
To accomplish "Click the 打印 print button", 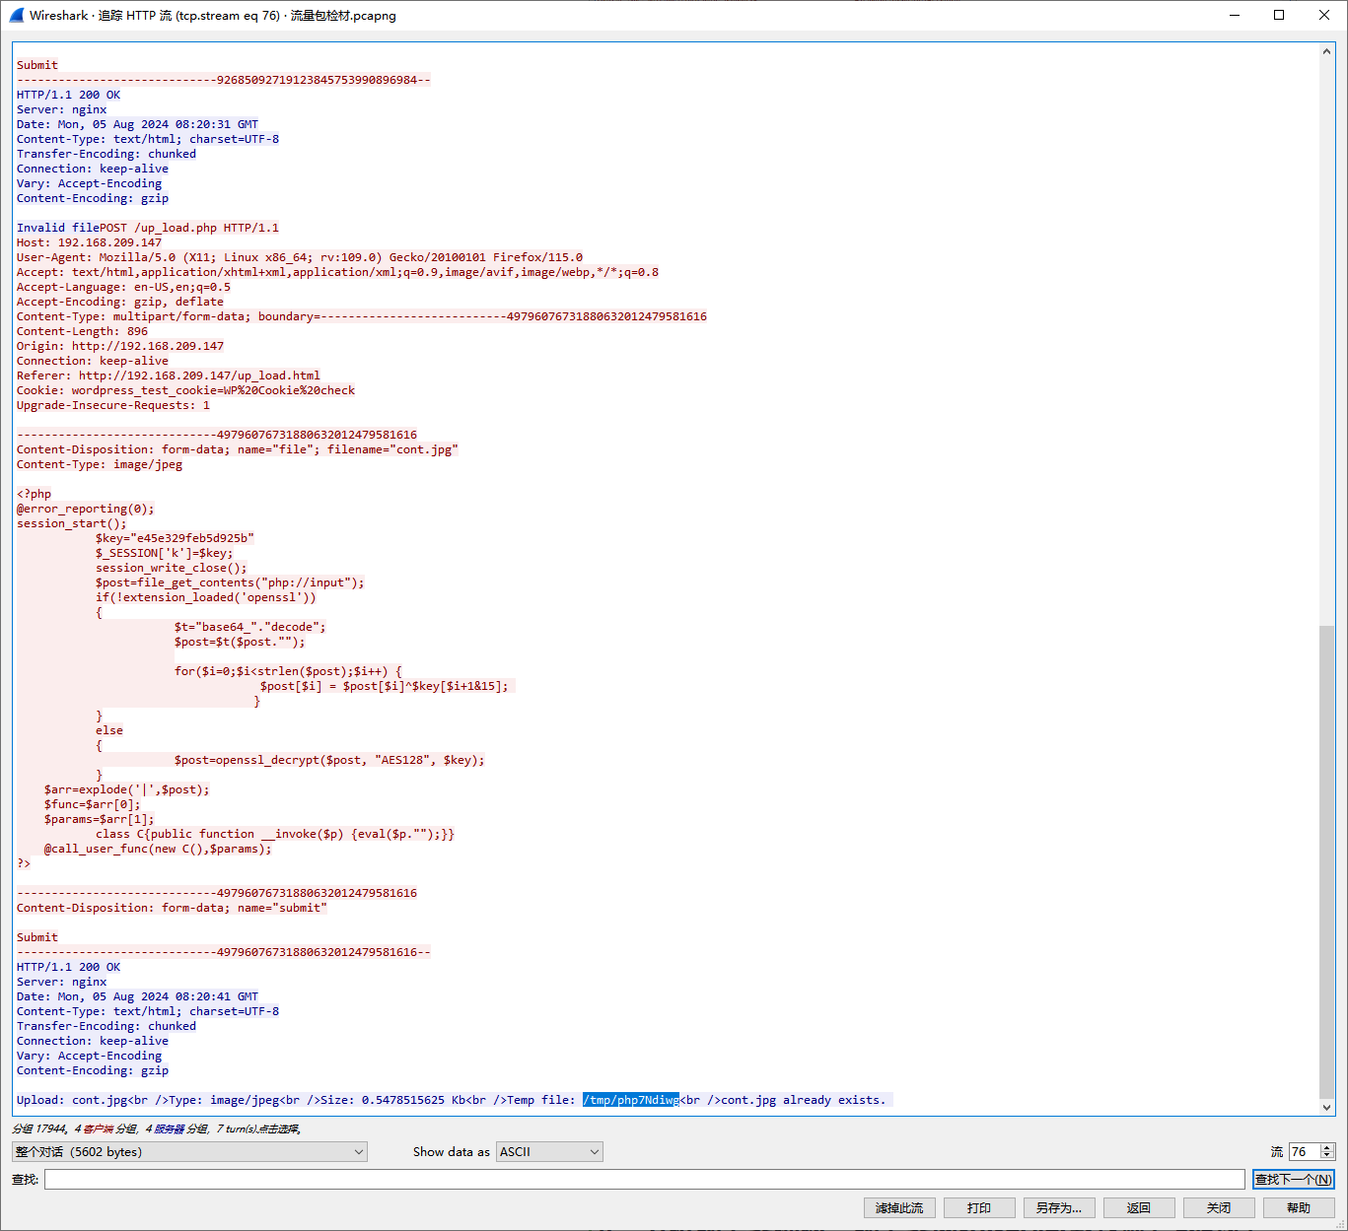I will 979,1207.
